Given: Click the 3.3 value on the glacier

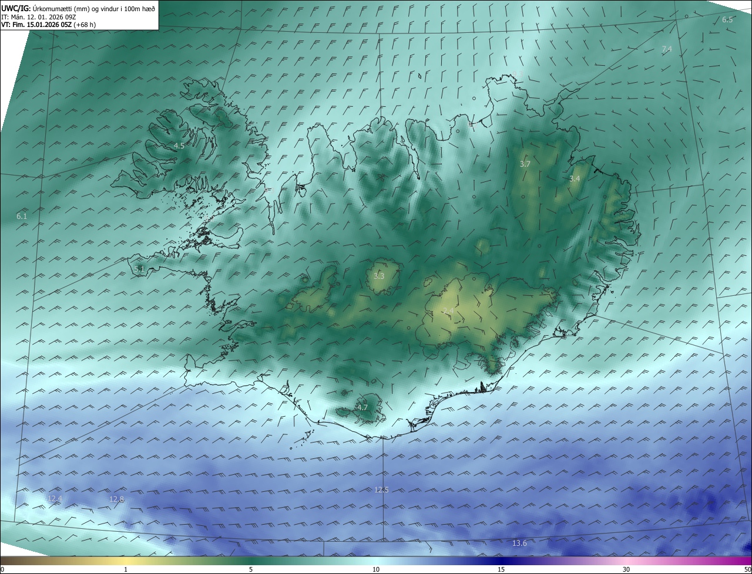Looking at the screenshot, I should tap(379, 276).
